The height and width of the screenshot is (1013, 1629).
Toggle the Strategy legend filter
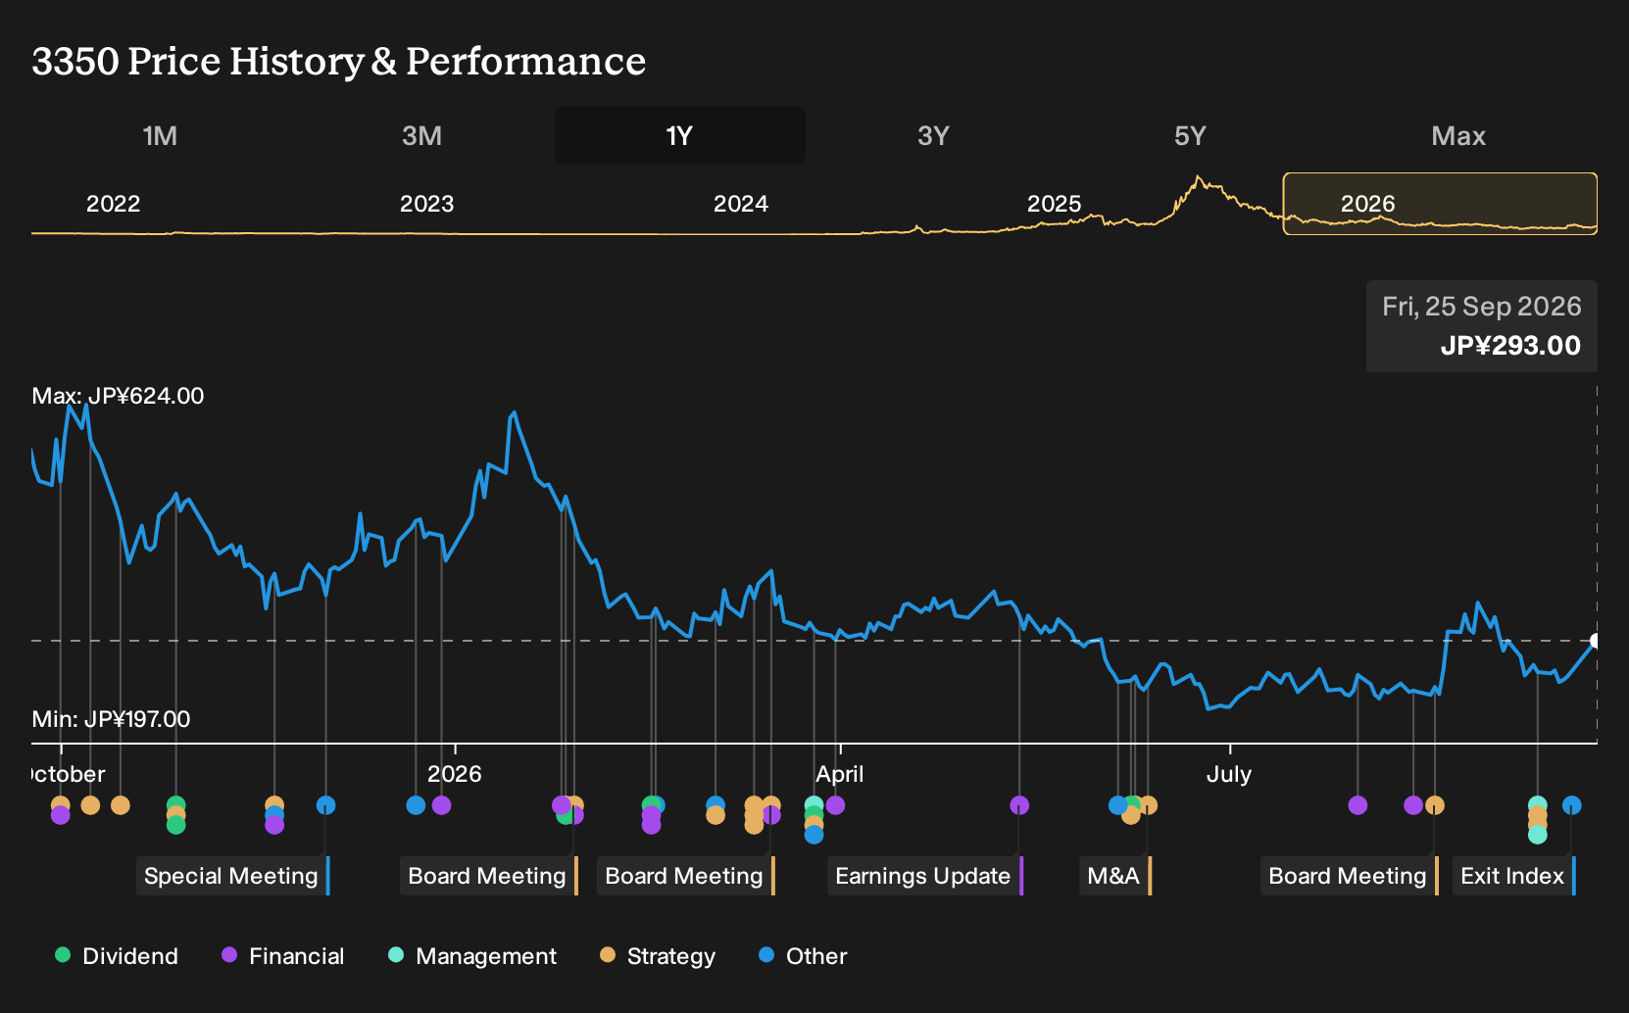pyautogui.click(x=658, y=956)
